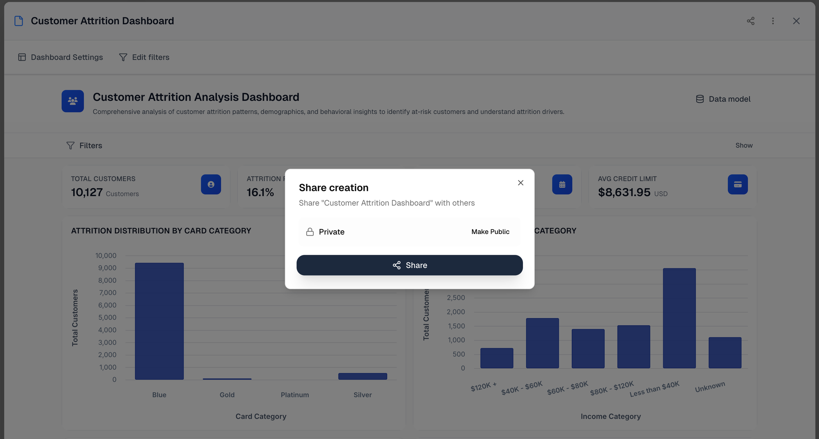Click the document icon beside the dashboard title
Image resolution: width=819 pixels, height=439 pixels.
point(19,21)
